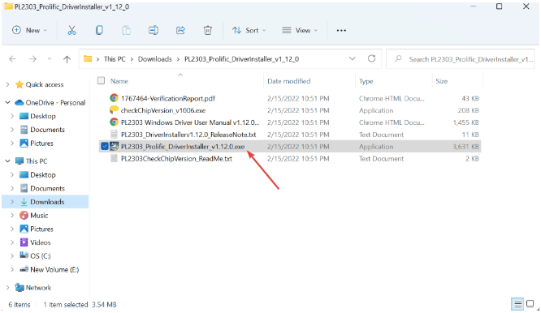541x313 pixels.
Task: Click the New button
Action: click(29, 30)
